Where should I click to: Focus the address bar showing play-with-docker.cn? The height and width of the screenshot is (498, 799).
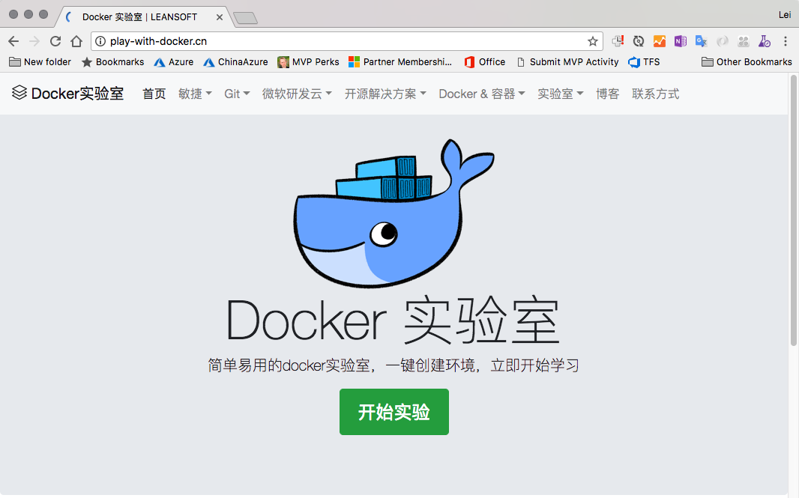(x=346, y=41)
